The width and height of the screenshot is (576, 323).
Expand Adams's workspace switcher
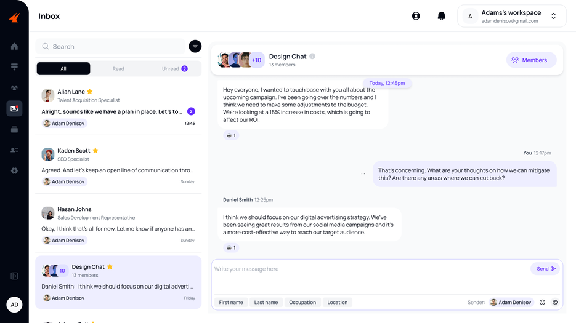point(553,16)
